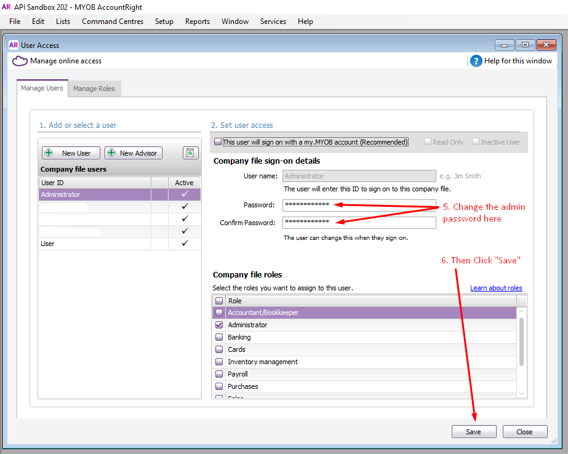This screenshot has height=454, width=568.
Task: Click the Manage online access cloud icon
Action: point(20,61)
